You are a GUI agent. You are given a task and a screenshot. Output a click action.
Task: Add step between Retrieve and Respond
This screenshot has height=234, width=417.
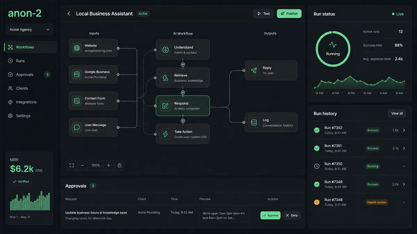[x=183, y=93]
